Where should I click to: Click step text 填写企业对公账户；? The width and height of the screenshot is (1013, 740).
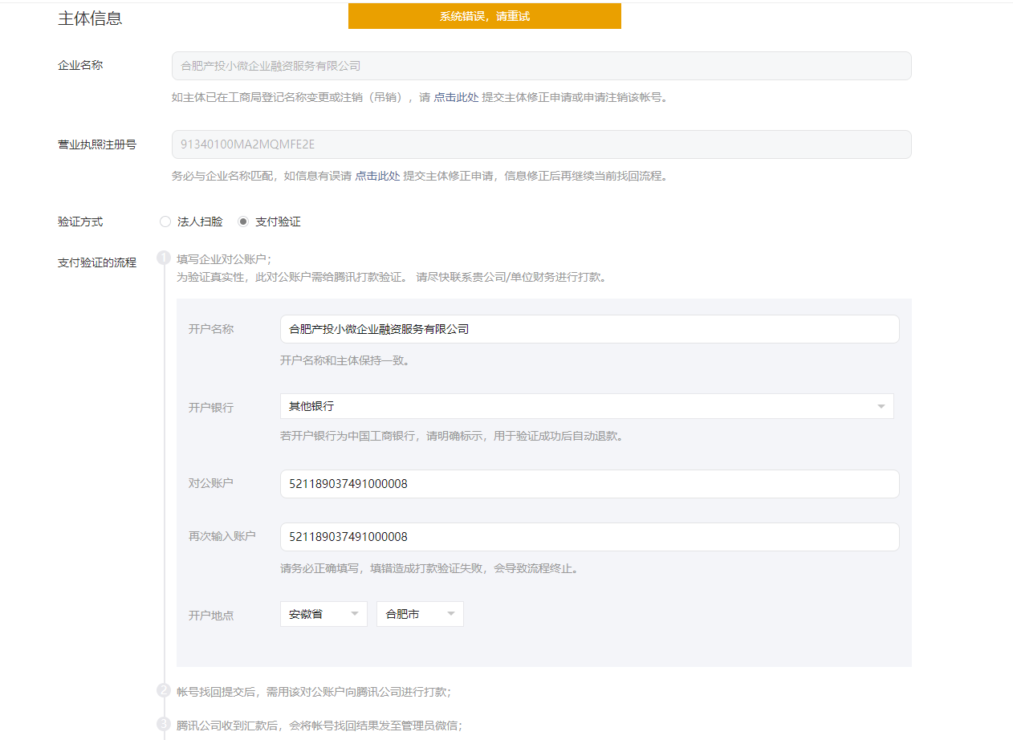point(224,258)
